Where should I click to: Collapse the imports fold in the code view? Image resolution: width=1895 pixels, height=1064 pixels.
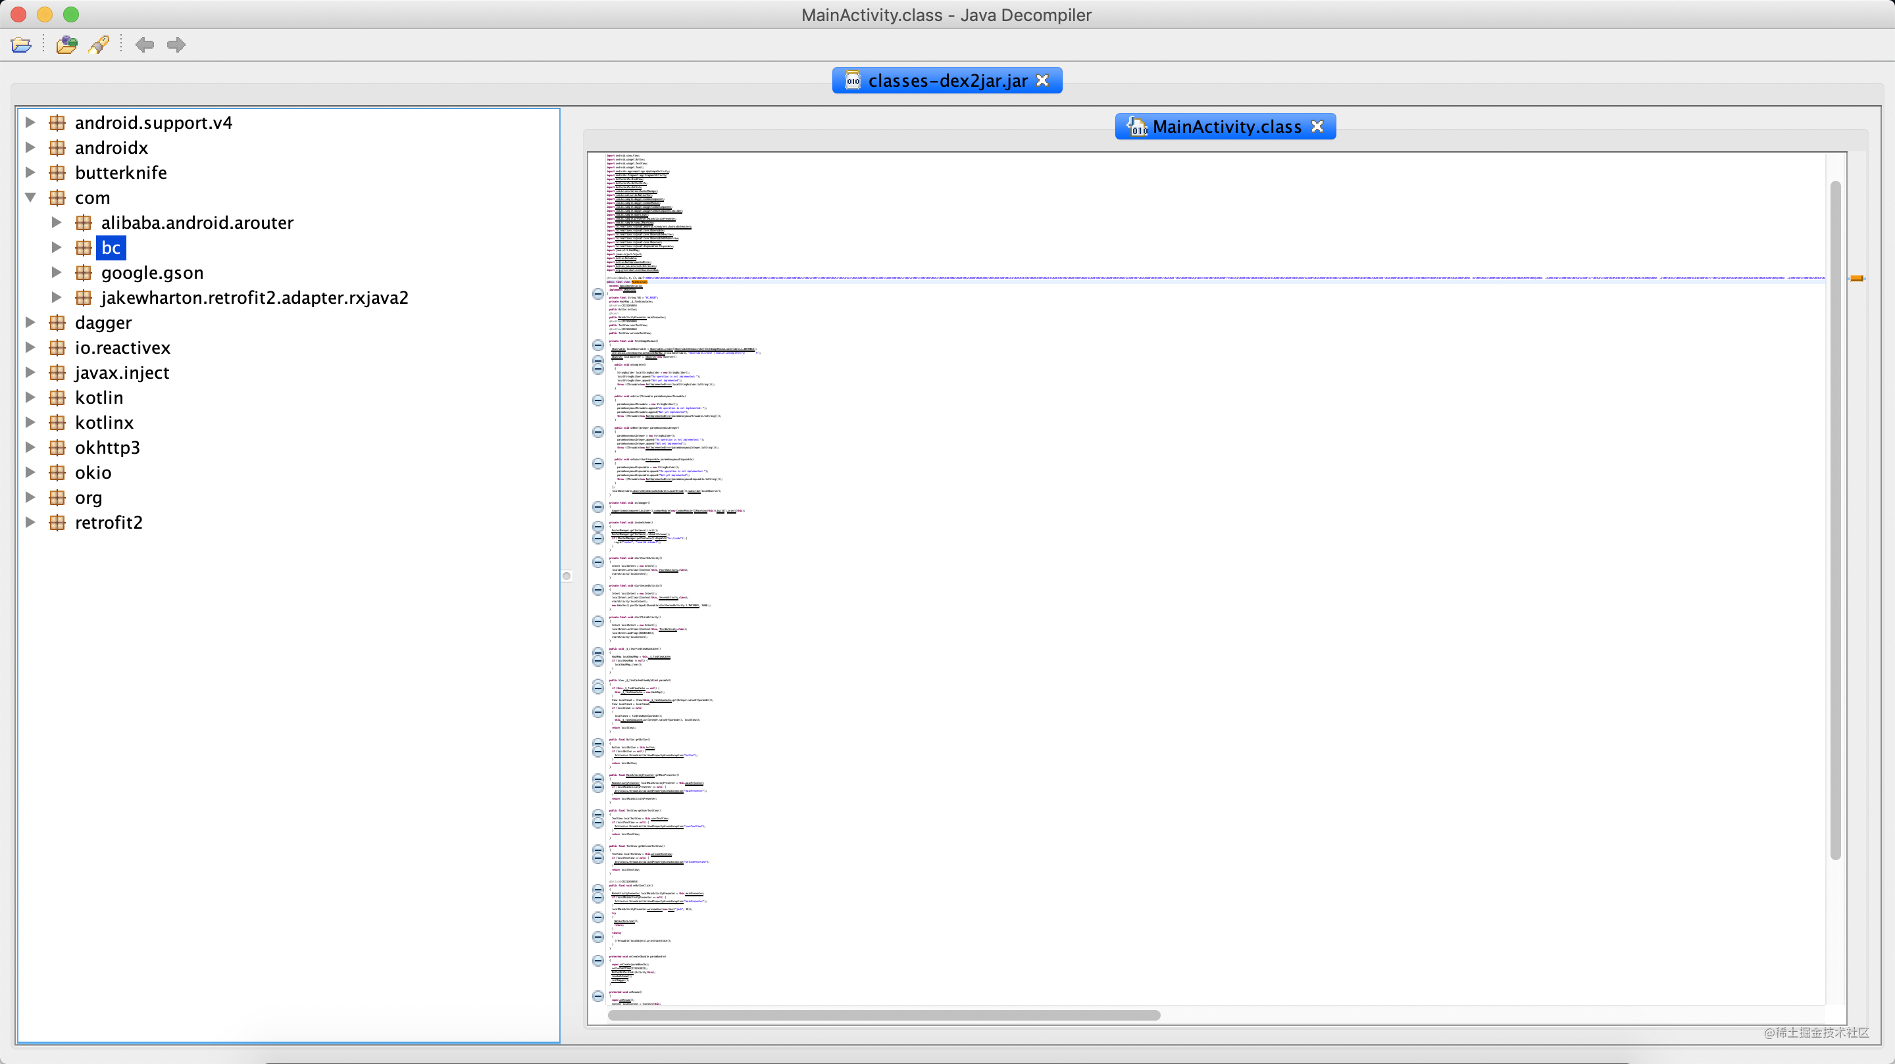click(597, 293)
